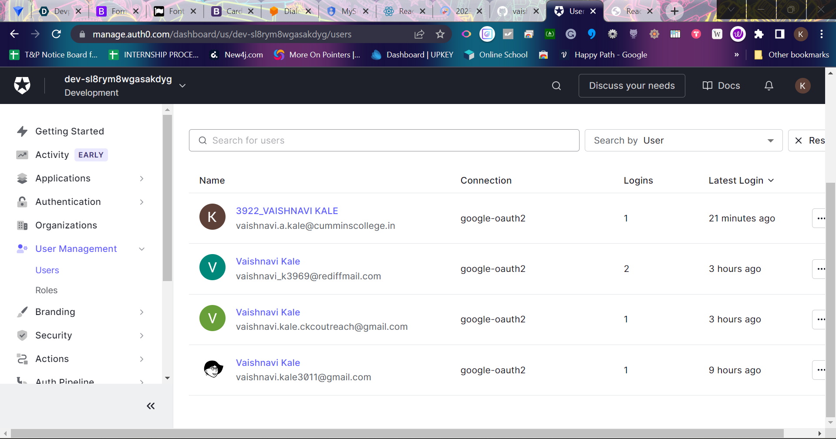The height and width of the screenshot is (439, 836).
Task: Open user 3922_VAISHNAVI KALE
Action: click(287, 211)
